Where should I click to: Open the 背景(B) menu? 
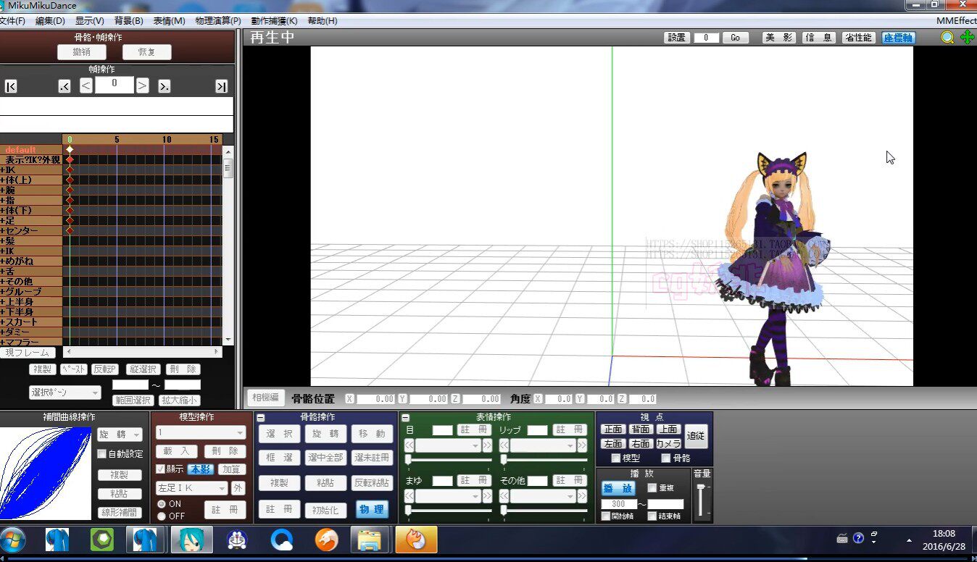pos(129,21)
